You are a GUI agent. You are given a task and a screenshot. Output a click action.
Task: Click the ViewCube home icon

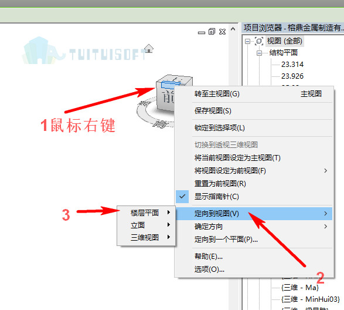(x=149, y=48)
